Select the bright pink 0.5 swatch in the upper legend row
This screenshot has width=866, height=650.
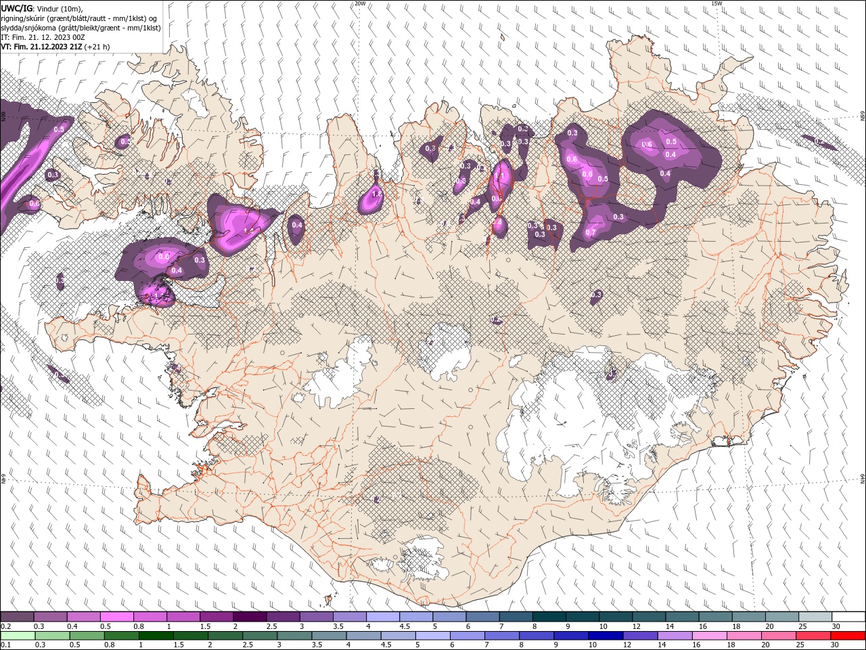point(116,617)
